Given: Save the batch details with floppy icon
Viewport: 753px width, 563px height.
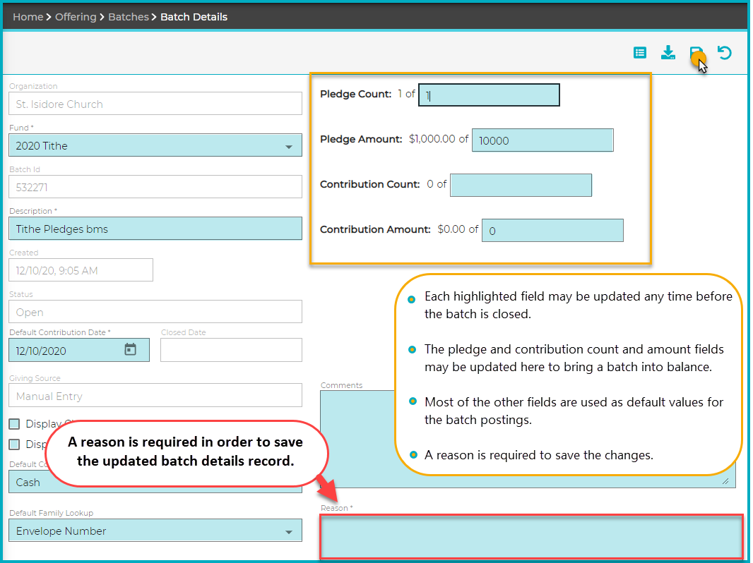Looking at the screenshot, I should pyautogui.click(x=696, y=53).
